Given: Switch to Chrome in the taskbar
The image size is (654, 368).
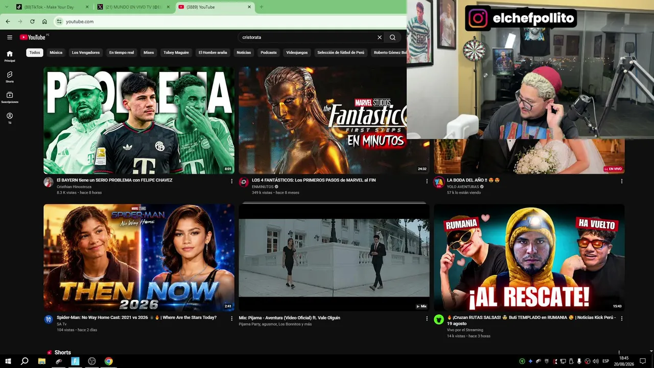Looking at the screenshot, I should point(109,361).
